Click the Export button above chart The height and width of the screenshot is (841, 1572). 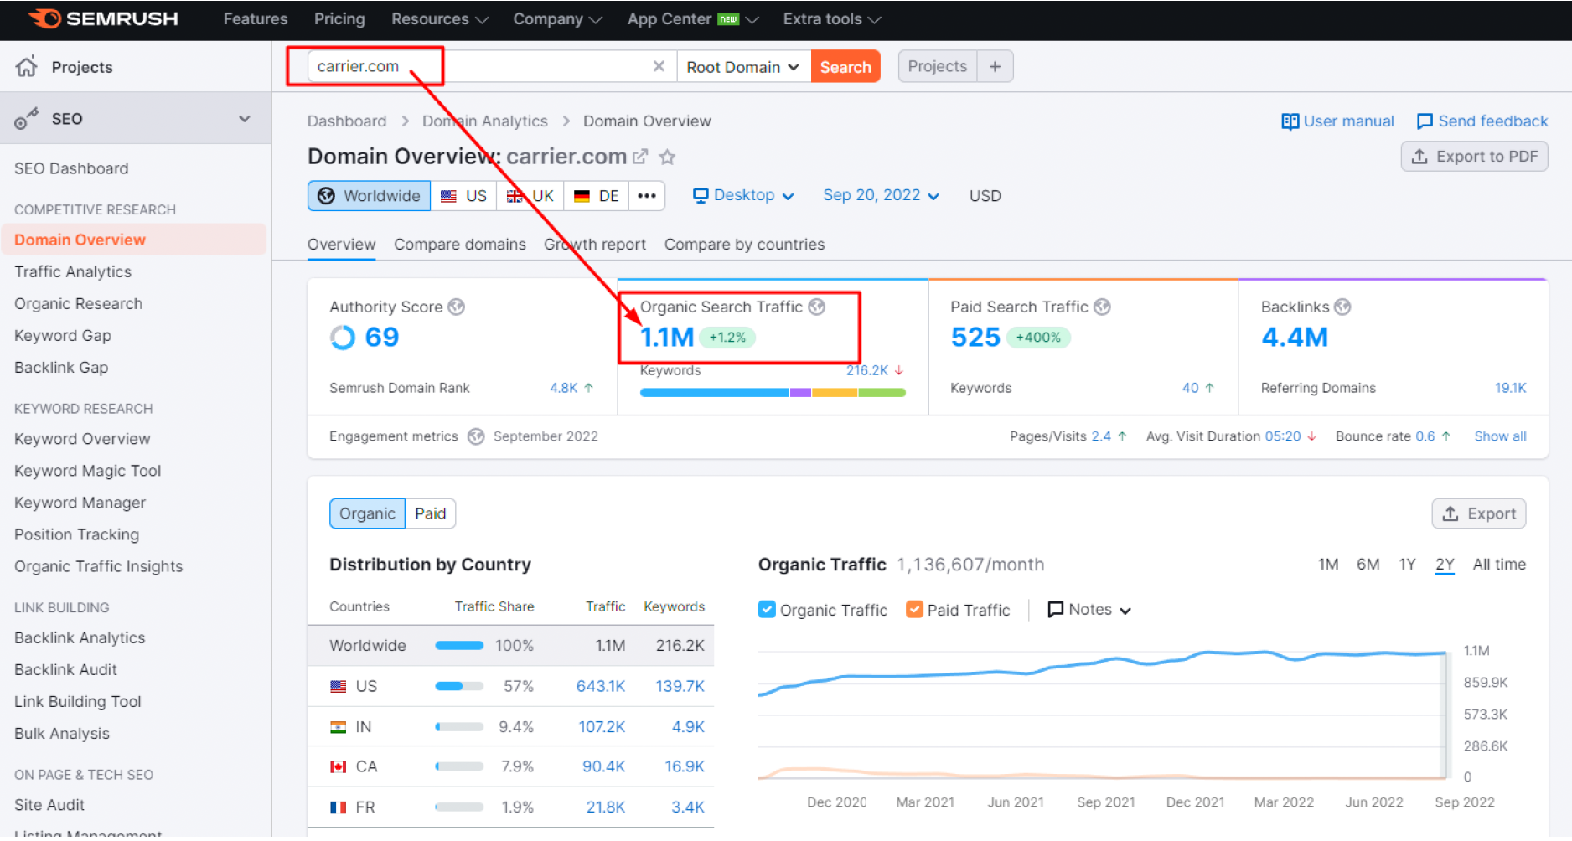coord(1479,514)
